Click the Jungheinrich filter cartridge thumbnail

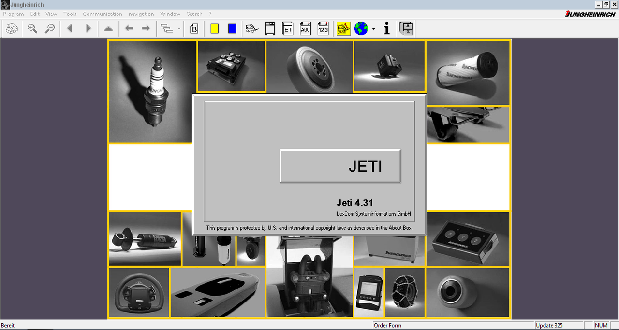(x=468, y=72)
